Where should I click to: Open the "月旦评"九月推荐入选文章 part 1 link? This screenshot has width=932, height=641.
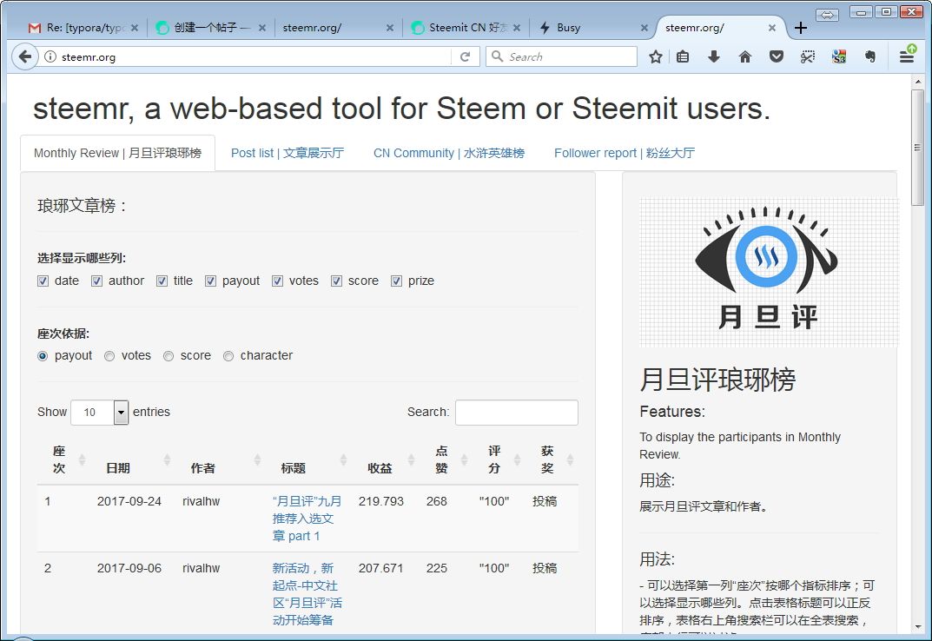pos(307,519)
